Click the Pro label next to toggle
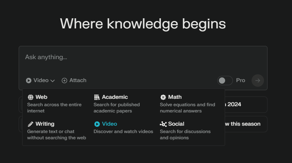The height and width of the screenshot is (163, 292). [241, 80]
